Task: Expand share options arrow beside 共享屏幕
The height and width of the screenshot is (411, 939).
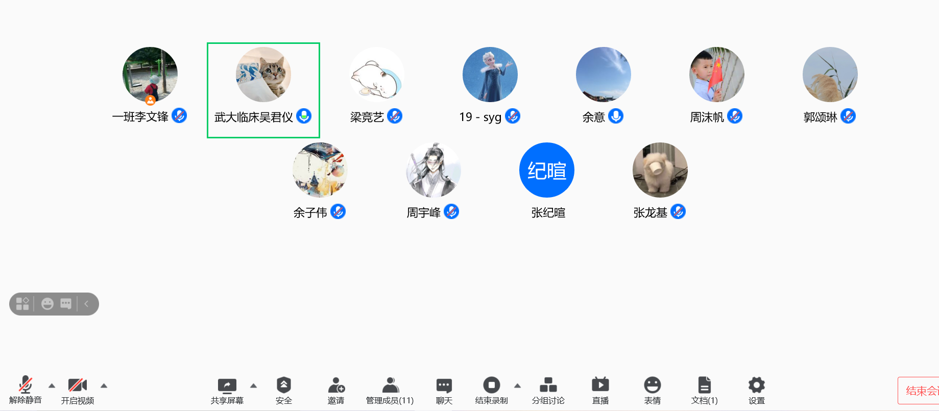Action: pyautogui.click(x=253, y=385)
